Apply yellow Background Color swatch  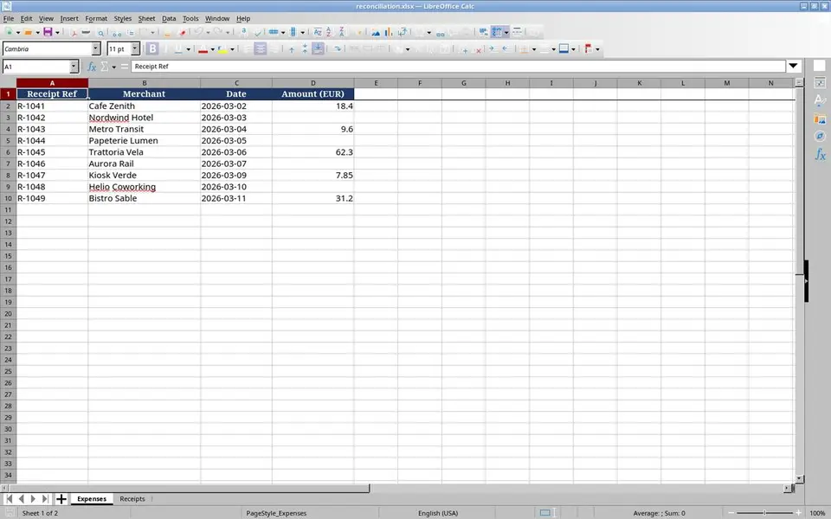coord(222,49)
